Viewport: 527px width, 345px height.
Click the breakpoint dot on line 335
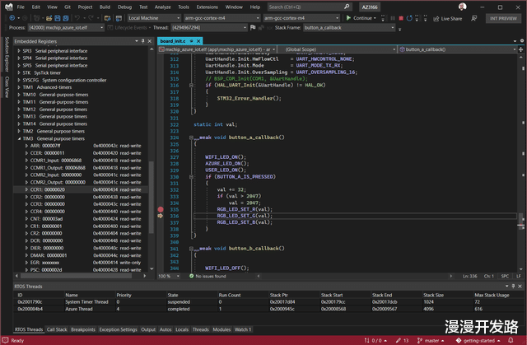click(x=161, y=209)
